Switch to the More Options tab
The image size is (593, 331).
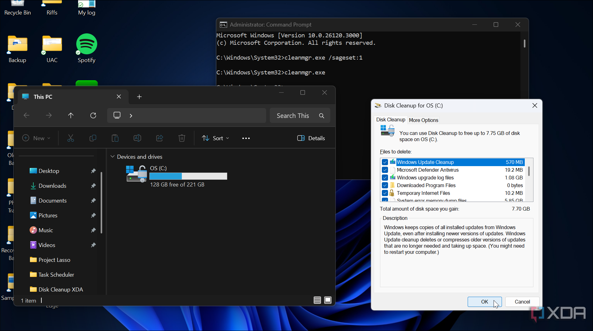(x=423, y=120)
